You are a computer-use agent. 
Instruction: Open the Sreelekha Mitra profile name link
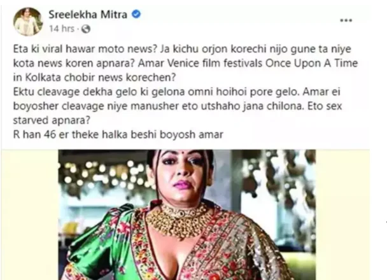[88, 15]
